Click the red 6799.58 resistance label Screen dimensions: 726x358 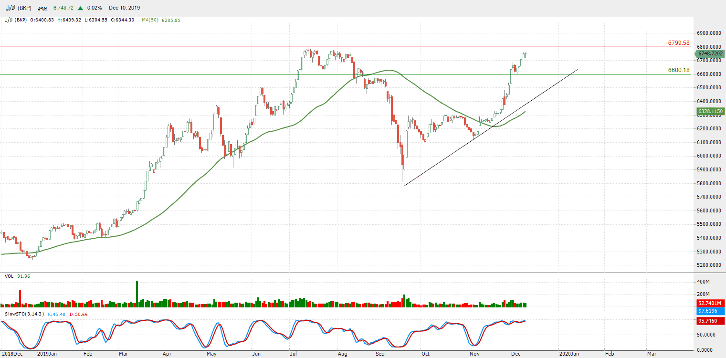tap(679, 43)
